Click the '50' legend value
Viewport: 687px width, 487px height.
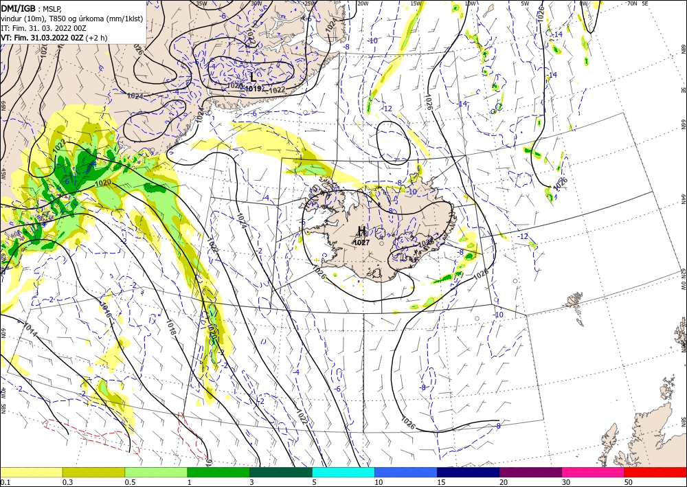click(x=628, y=482)
